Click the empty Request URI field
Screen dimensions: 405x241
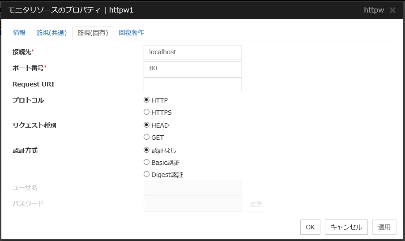tap(192, 85)
